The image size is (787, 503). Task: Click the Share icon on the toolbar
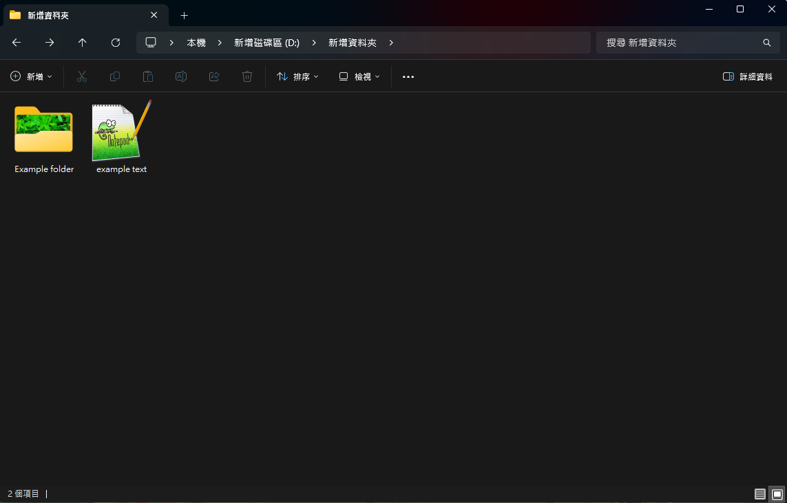click(214, 76)
